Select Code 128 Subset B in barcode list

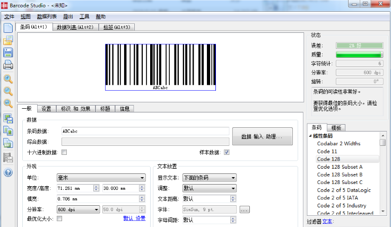[x=340, y=174]
